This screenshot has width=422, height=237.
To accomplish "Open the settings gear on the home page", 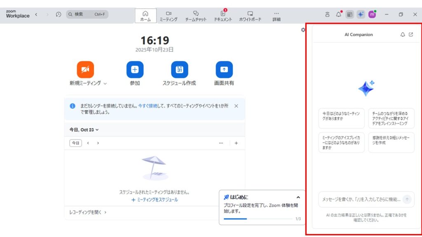I will click(303, 30).
